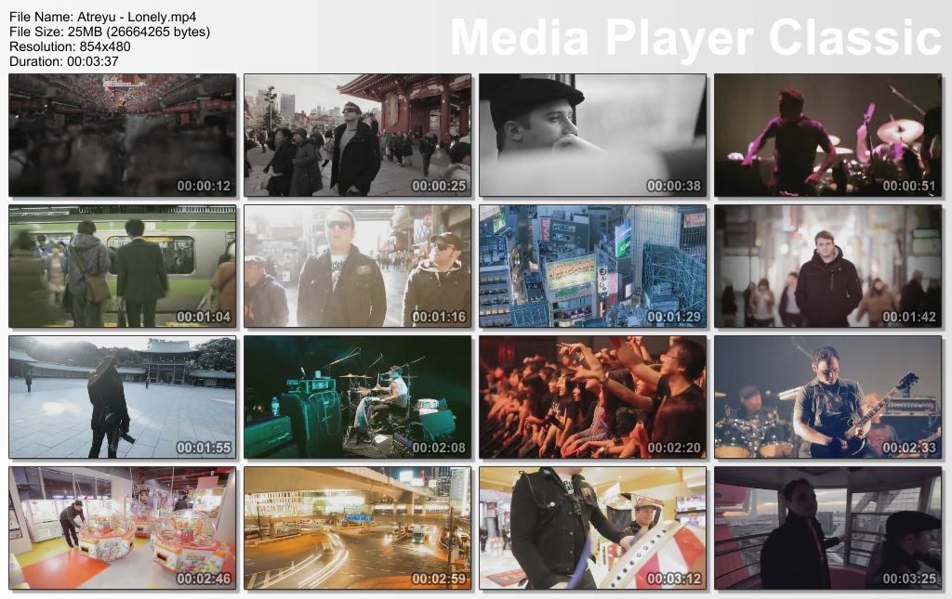This screenshot has width=952, height=599.
Task: Click the File Size 25MB text line
Action: [x=110, y=32]
